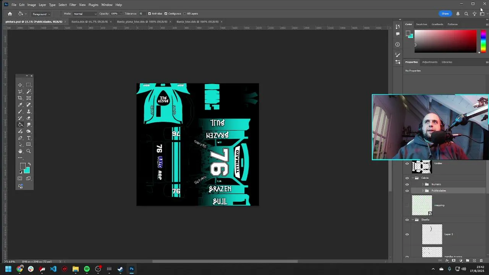The width and height of the screenshot is (489, 275).
Task: Swap foreground and background colors
Action: pyautogui.click(x=29, y=164)
